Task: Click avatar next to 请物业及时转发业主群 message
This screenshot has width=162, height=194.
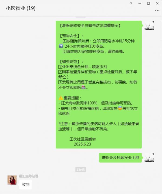Action: (149, 157)
